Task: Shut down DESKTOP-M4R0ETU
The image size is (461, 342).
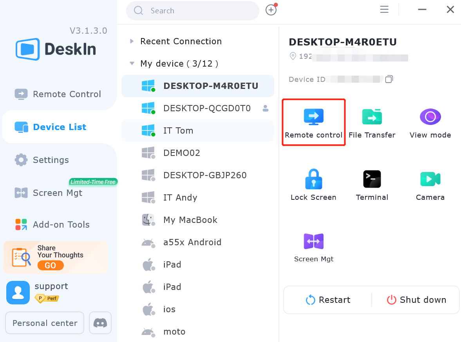Action: 416,300
